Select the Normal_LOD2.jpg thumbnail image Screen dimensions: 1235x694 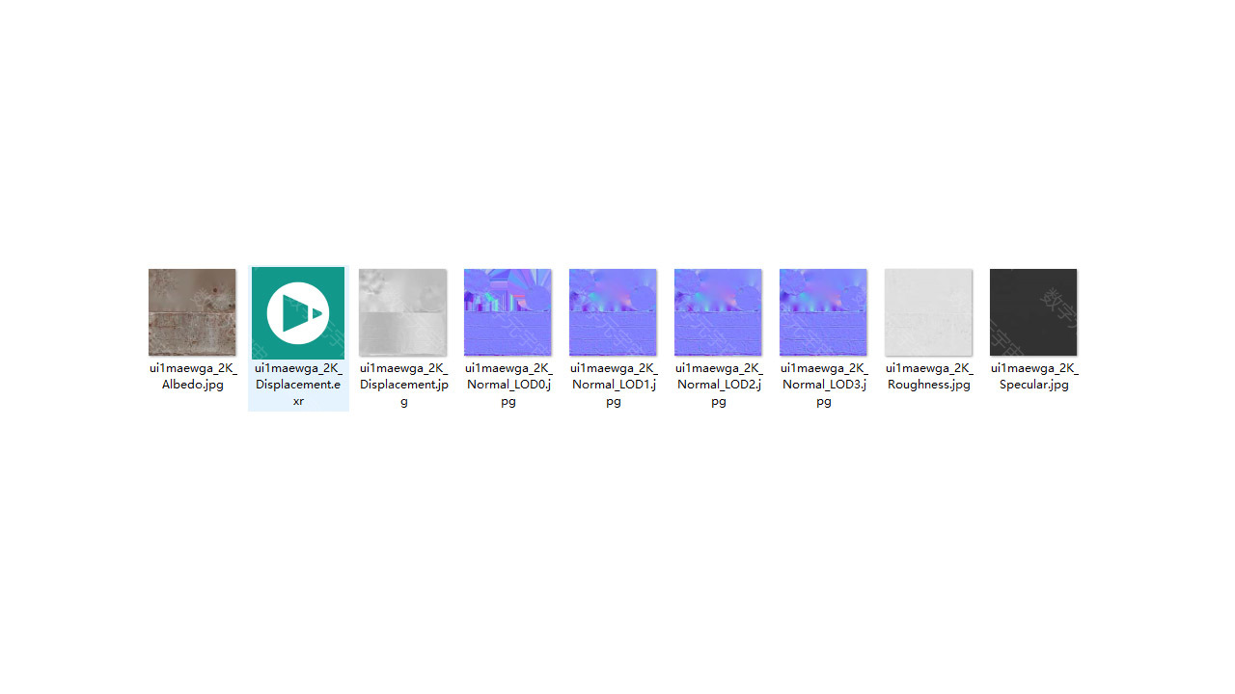tap(718, 312)
